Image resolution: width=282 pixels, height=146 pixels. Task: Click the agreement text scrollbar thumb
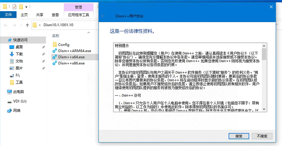click(264, 54)
